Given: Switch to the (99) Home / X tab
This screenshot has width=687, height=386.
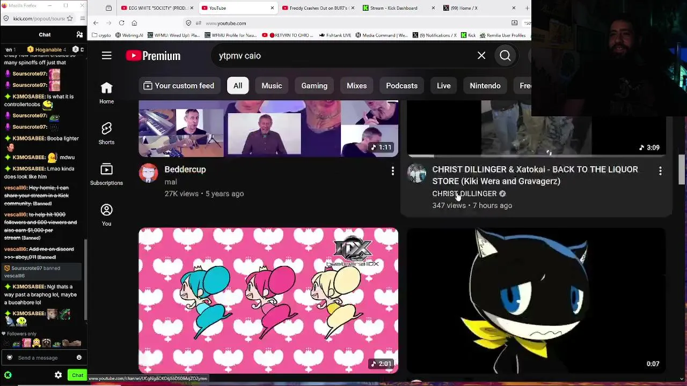Looking at the screenshot, I should pyautogui.click(x=479, y=8).
